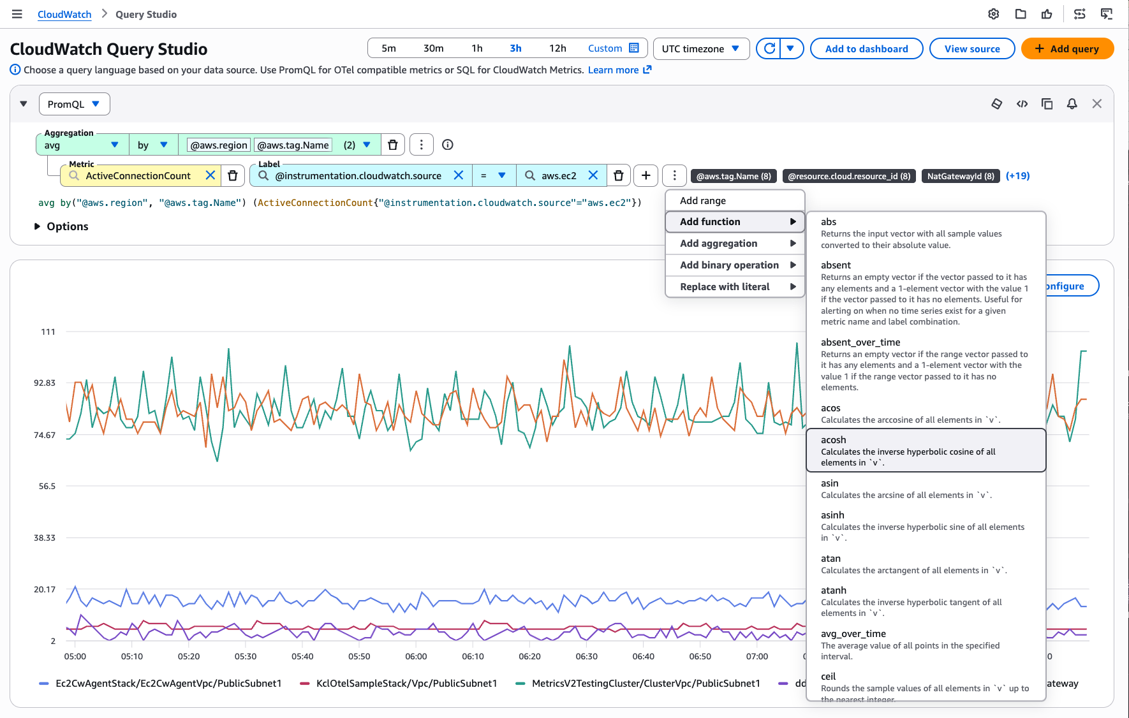Open the Add binary operation submenu
Screen dimensions: 1129x718
735,265
